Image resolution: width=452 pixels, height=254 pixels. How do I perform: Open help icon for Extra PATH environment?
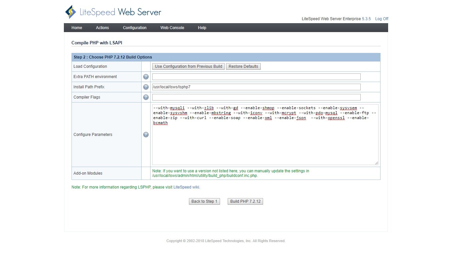tap(146, 77)
